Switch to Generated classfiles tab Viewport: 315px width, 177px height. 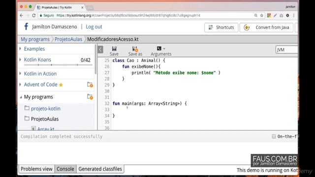100,169
